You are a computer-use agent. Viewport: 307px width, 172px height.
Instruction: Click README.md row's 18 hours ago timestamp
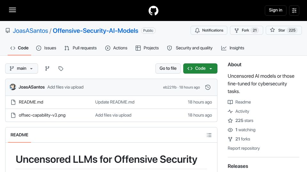200,102
